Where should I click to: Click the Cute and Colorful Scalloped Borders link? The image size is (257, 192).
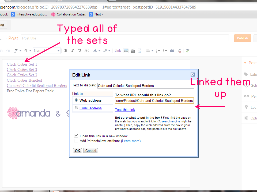[37, 86]
